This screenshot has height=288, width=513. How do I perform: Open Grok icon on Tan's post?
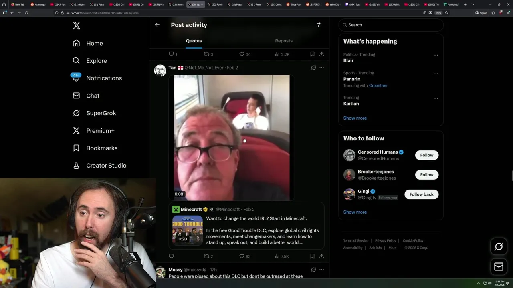[x=313, y=68]
